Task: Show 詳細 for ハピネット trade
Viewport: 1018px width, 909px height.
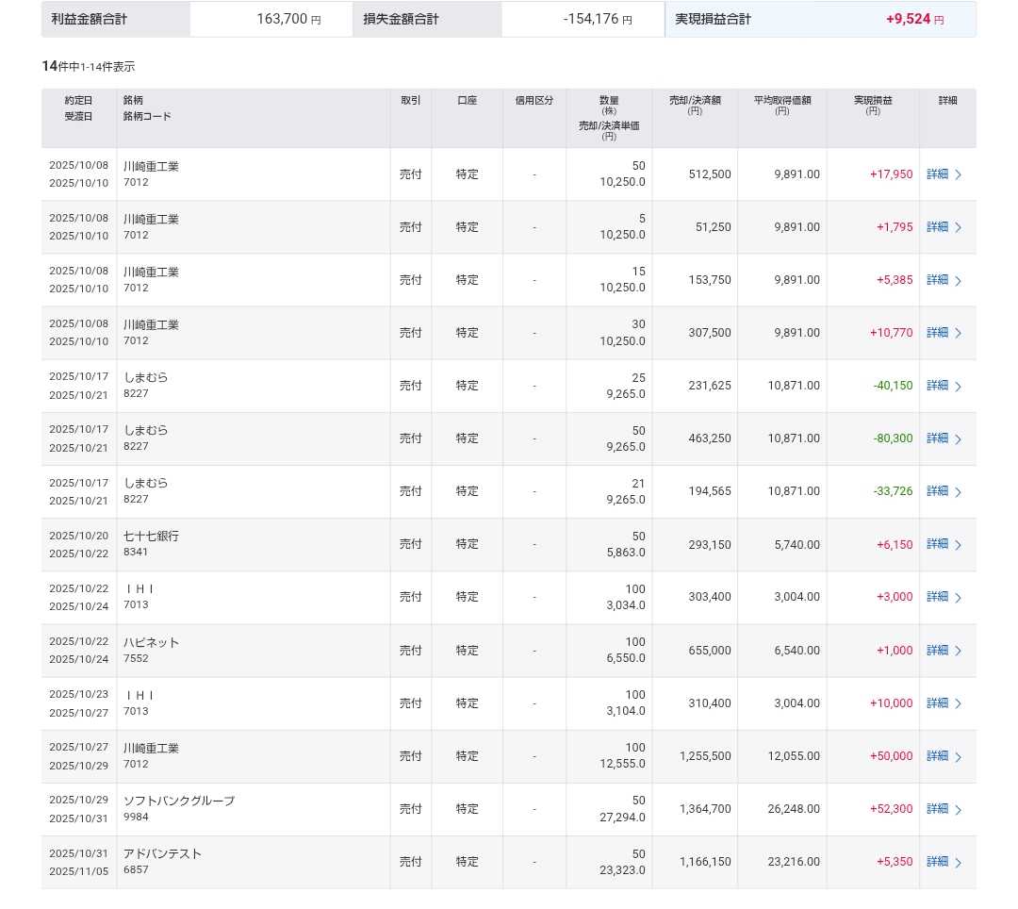Action: 937,651
